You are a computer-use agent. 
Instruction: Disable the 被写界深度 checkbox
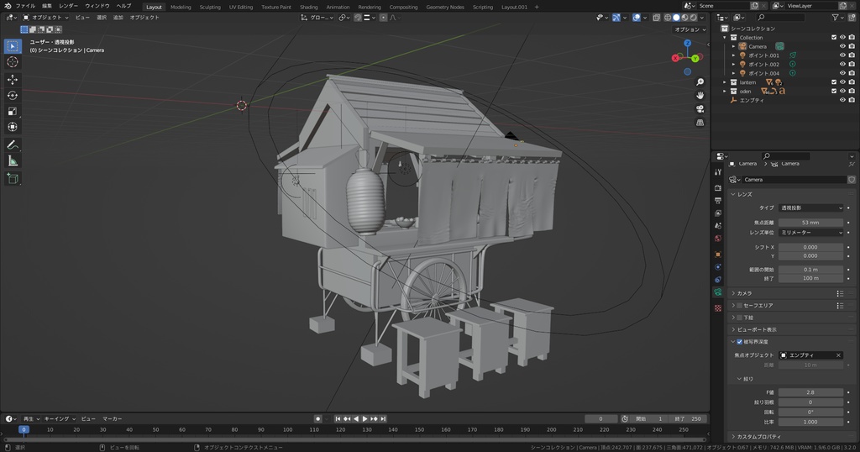[739, 342]
